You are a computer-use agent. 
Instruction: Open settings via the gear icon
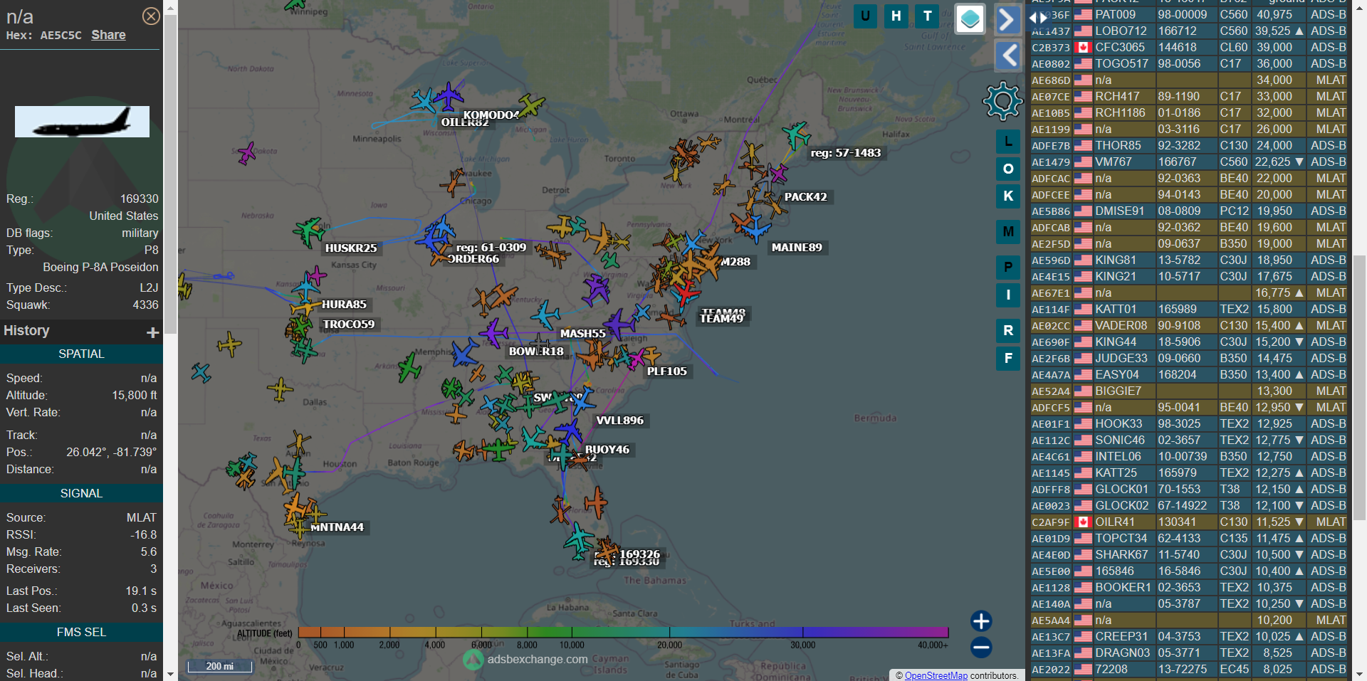click(1002, 100)
